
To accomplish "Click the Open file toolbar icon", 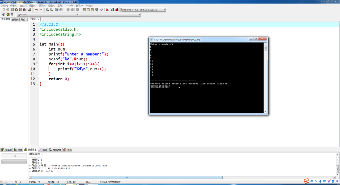I will [8, 10].
